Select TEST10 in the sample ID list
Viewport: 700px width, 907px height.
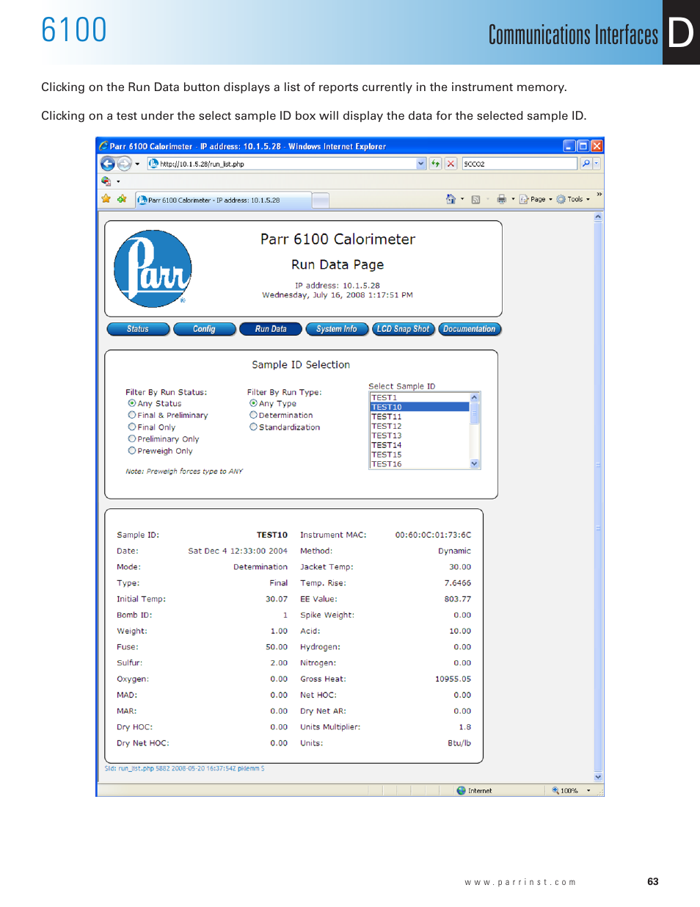tap(420, 407)
